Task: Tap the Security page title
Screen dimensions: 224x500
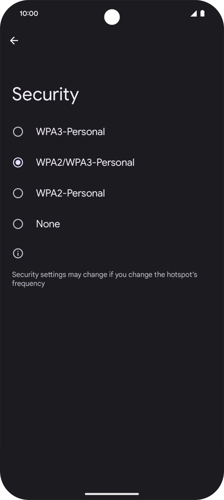Action: [45, 94]
